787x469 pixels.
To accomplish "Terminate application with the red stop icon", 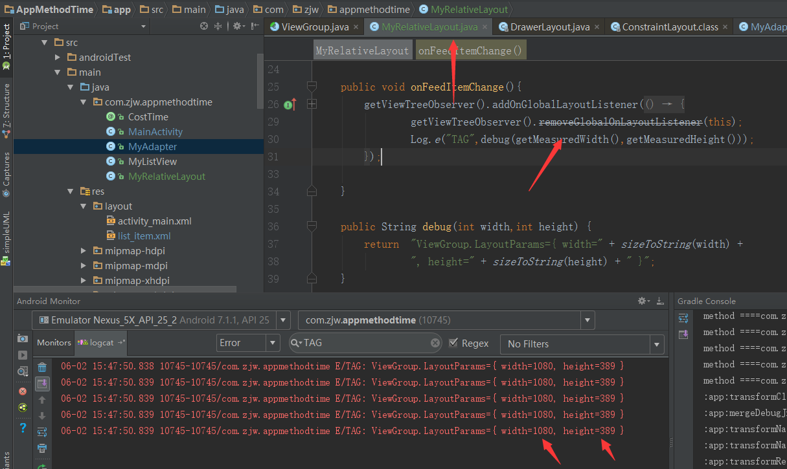I will pos(23,391).
